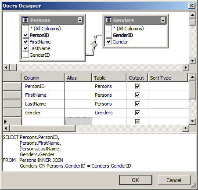198x190 pixels.
Task: Click the Cancel button
Action: coord(174,180)
